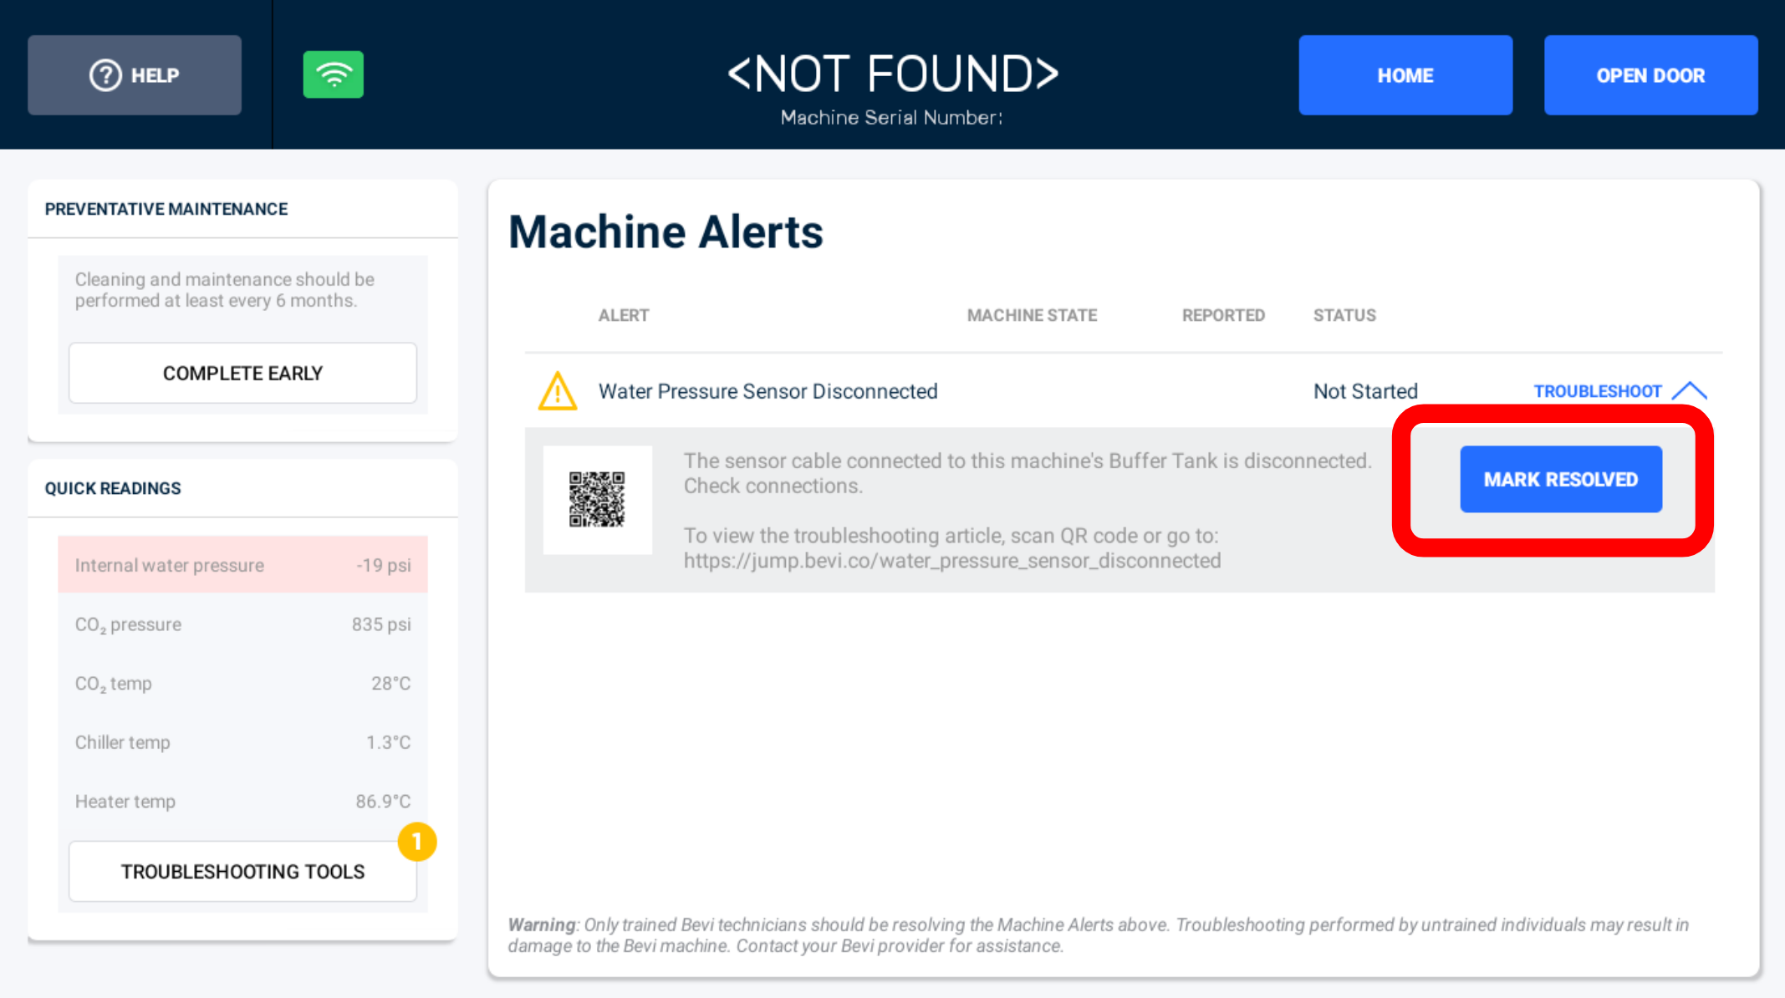Open the Help panel
Viewport: 1785px width, 998px height.
click(135, 75)
